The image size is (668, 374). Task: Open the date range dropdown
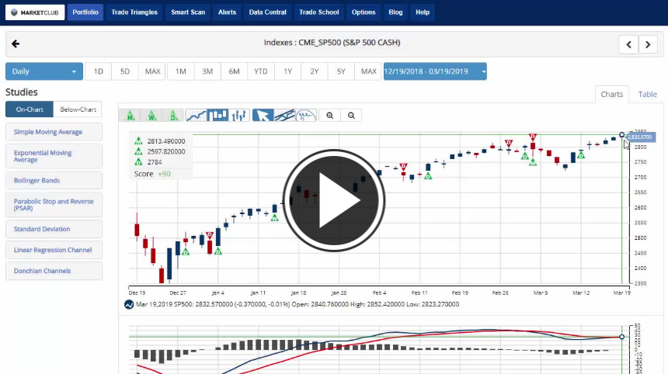(435, 71)
